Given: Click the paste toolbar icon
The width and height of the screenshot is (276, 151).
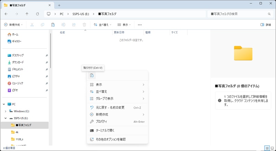Looking at the screenshot, I should tap(53, 25).
